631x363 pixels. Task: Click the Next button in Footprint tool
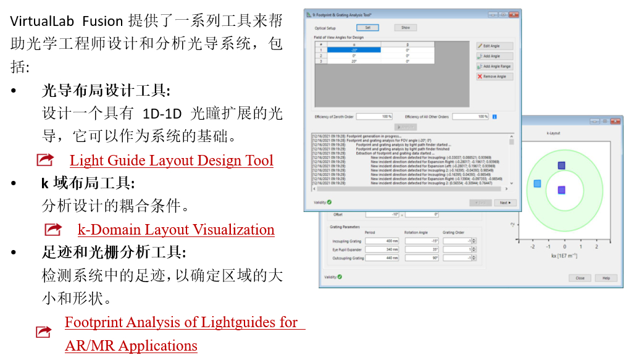tap(505, 203)
